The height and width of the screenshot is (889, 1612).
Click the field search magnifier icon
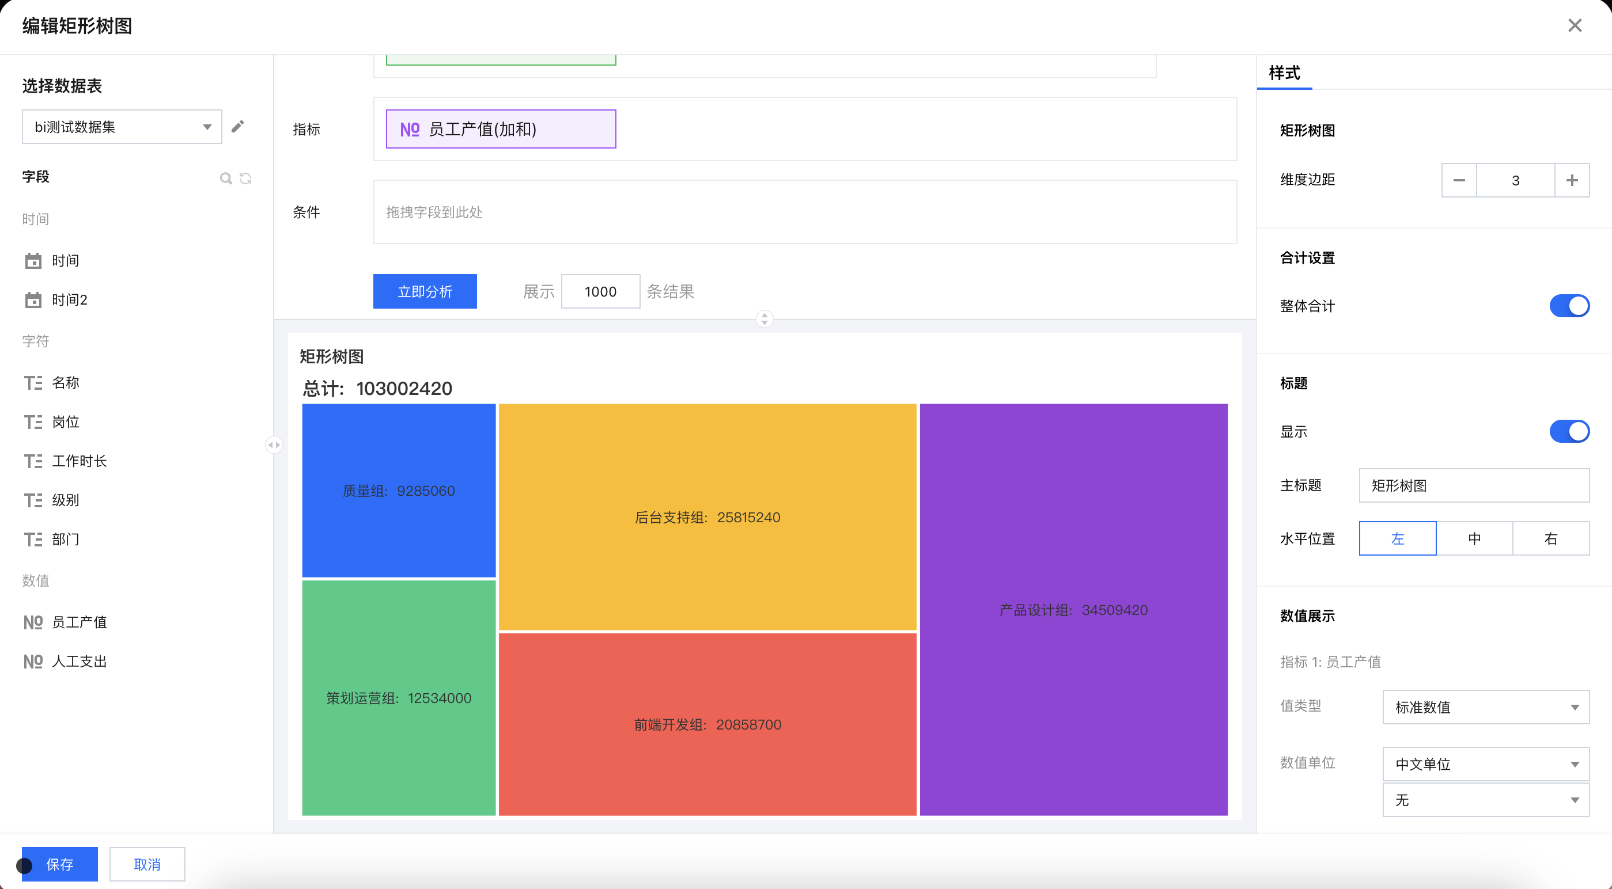225,178
